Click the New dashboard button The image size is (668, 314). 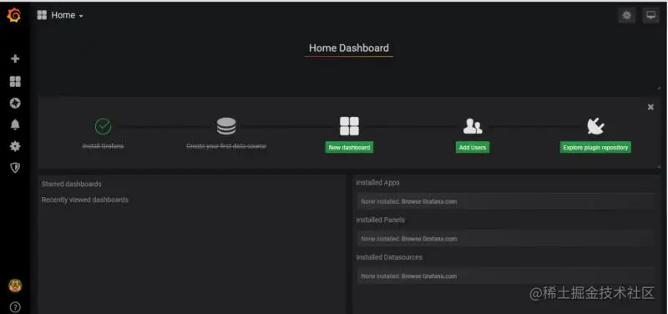(x=349, y=148)
